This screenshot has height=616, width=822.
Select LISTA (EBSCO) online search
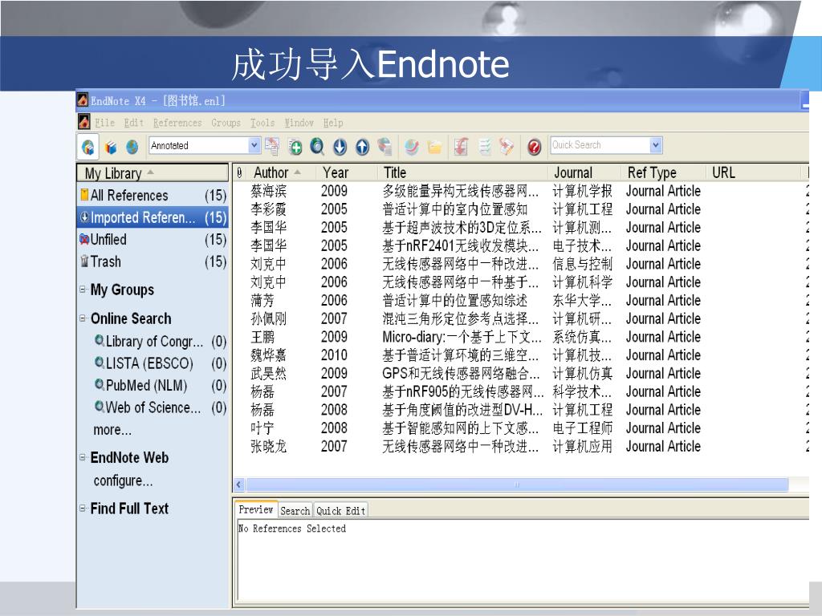(x=160, y=363)
